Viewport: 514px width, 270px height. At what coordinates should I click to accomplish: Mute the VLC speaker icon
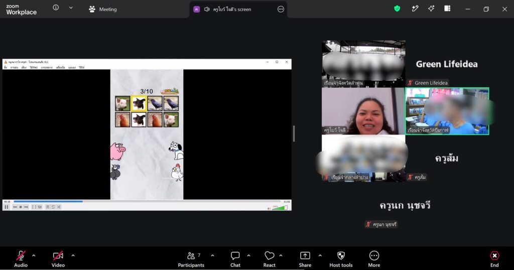[269, 208]
